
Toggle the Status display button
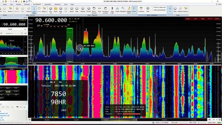pyautogui.click(x=134, y=10)
